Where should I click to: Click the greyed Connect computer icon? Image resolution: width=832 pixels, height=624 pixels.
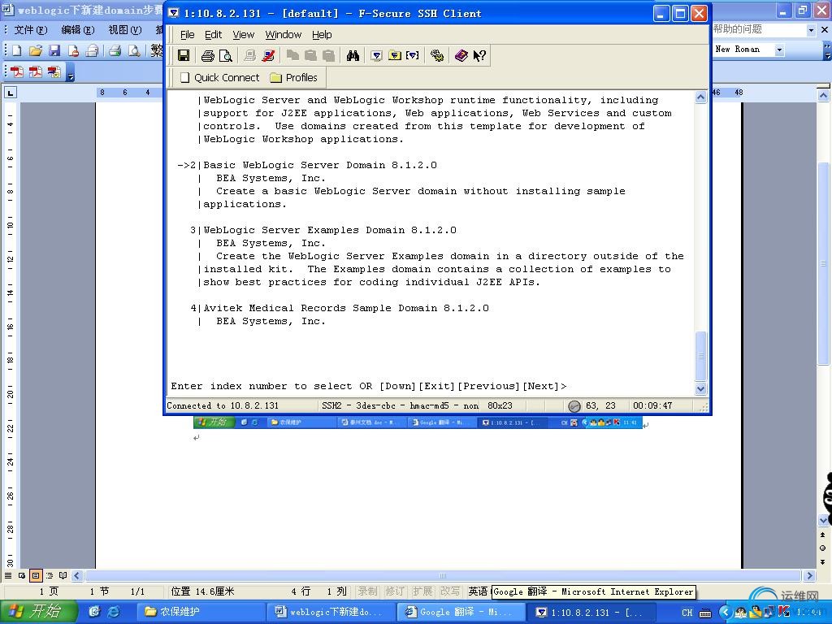coord(250,55)
